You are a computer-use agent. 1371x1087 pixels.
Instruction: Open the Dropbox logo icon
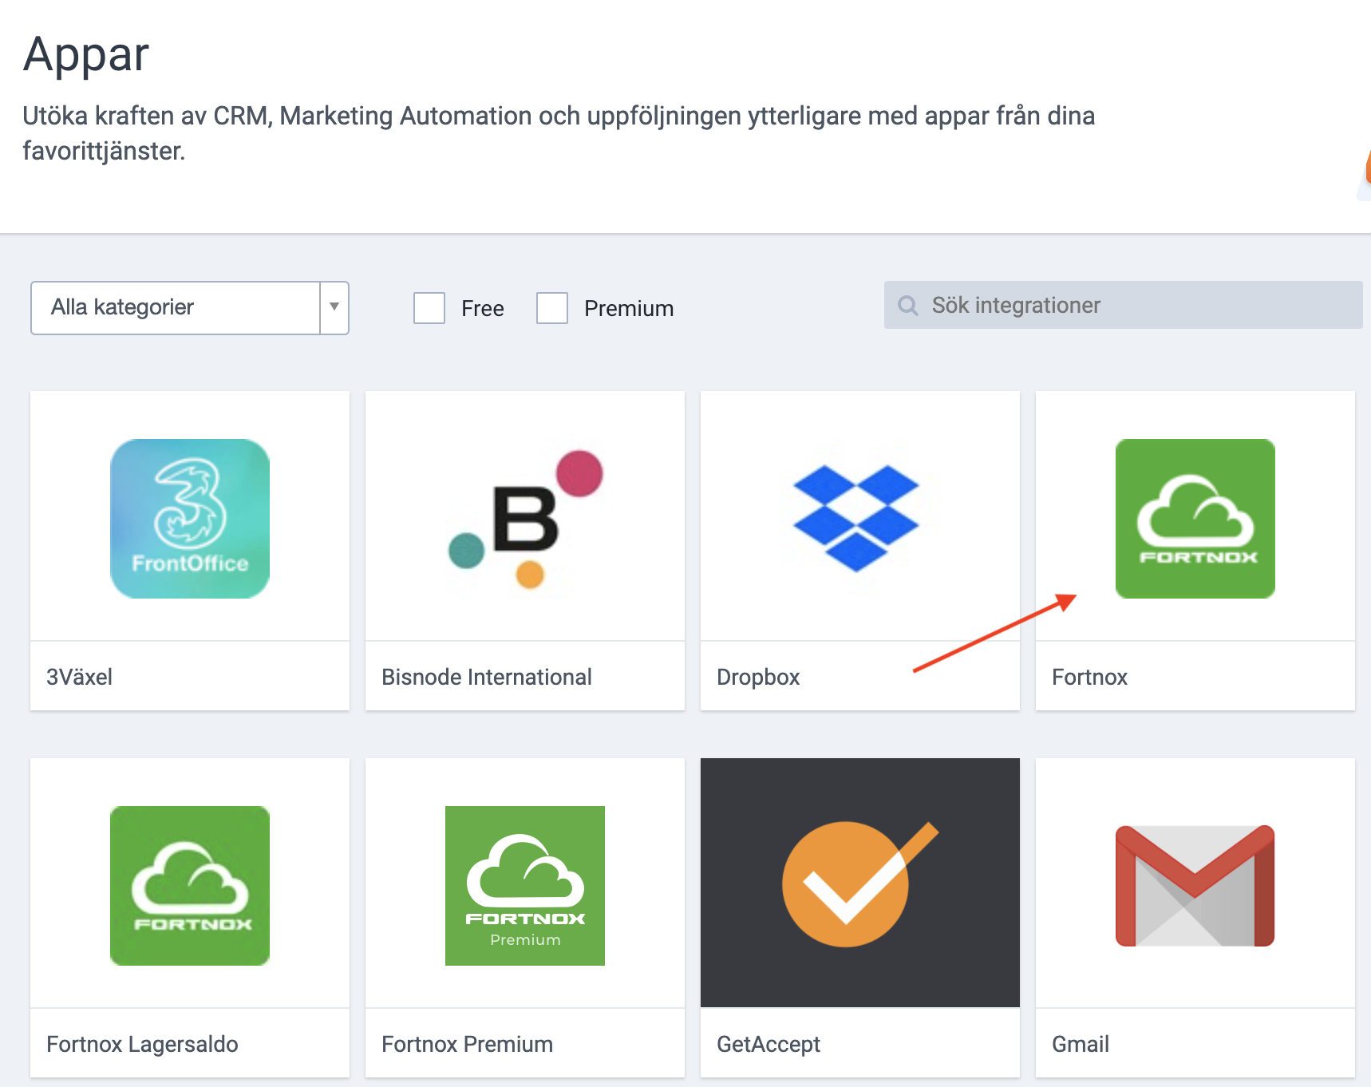pyautogui.click(x=856, y=519)
